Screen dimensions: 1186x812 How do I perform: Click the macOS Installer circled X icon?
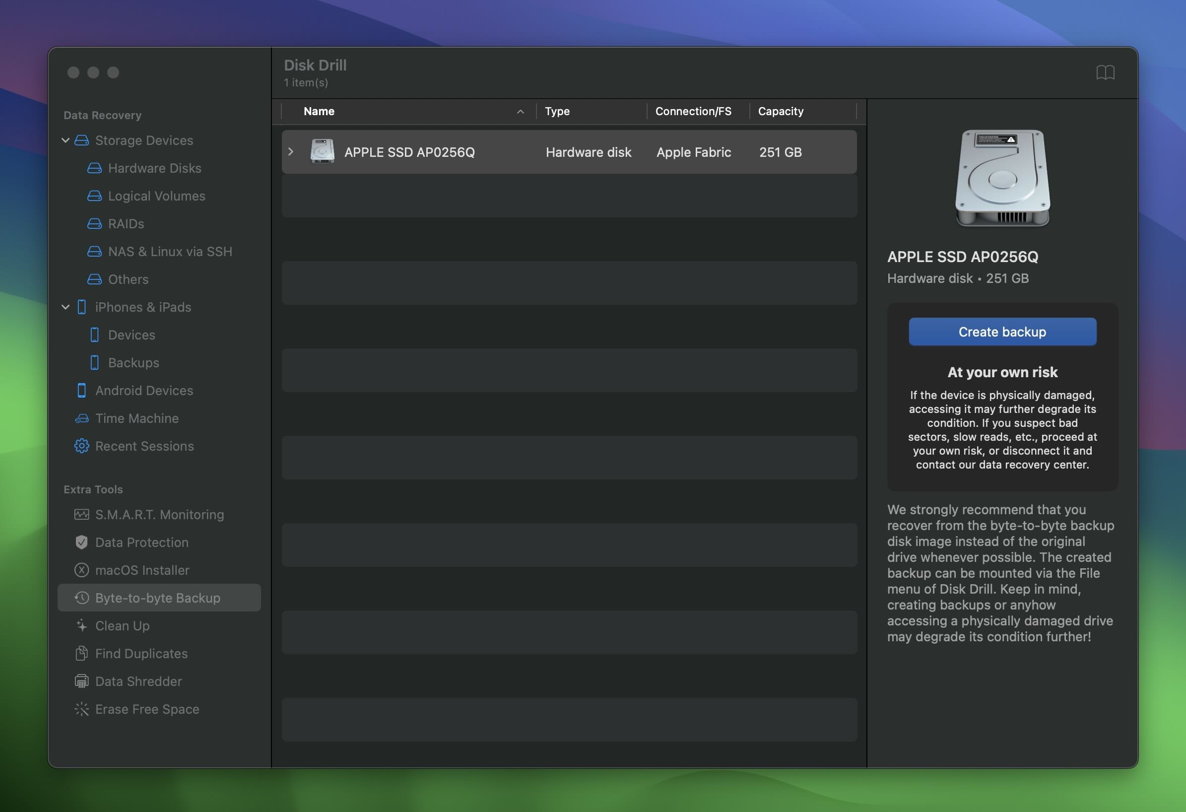(x=82, y=570)
